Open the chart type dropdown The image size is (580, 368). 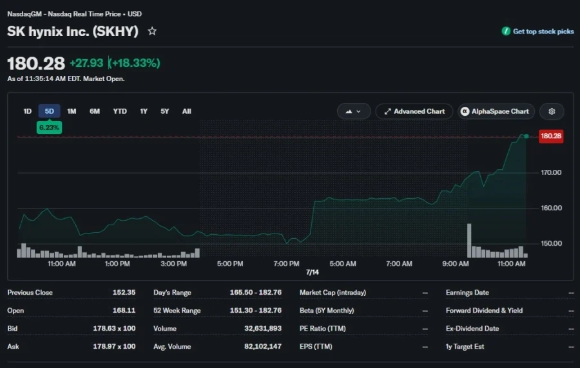(x=354, y=111)
